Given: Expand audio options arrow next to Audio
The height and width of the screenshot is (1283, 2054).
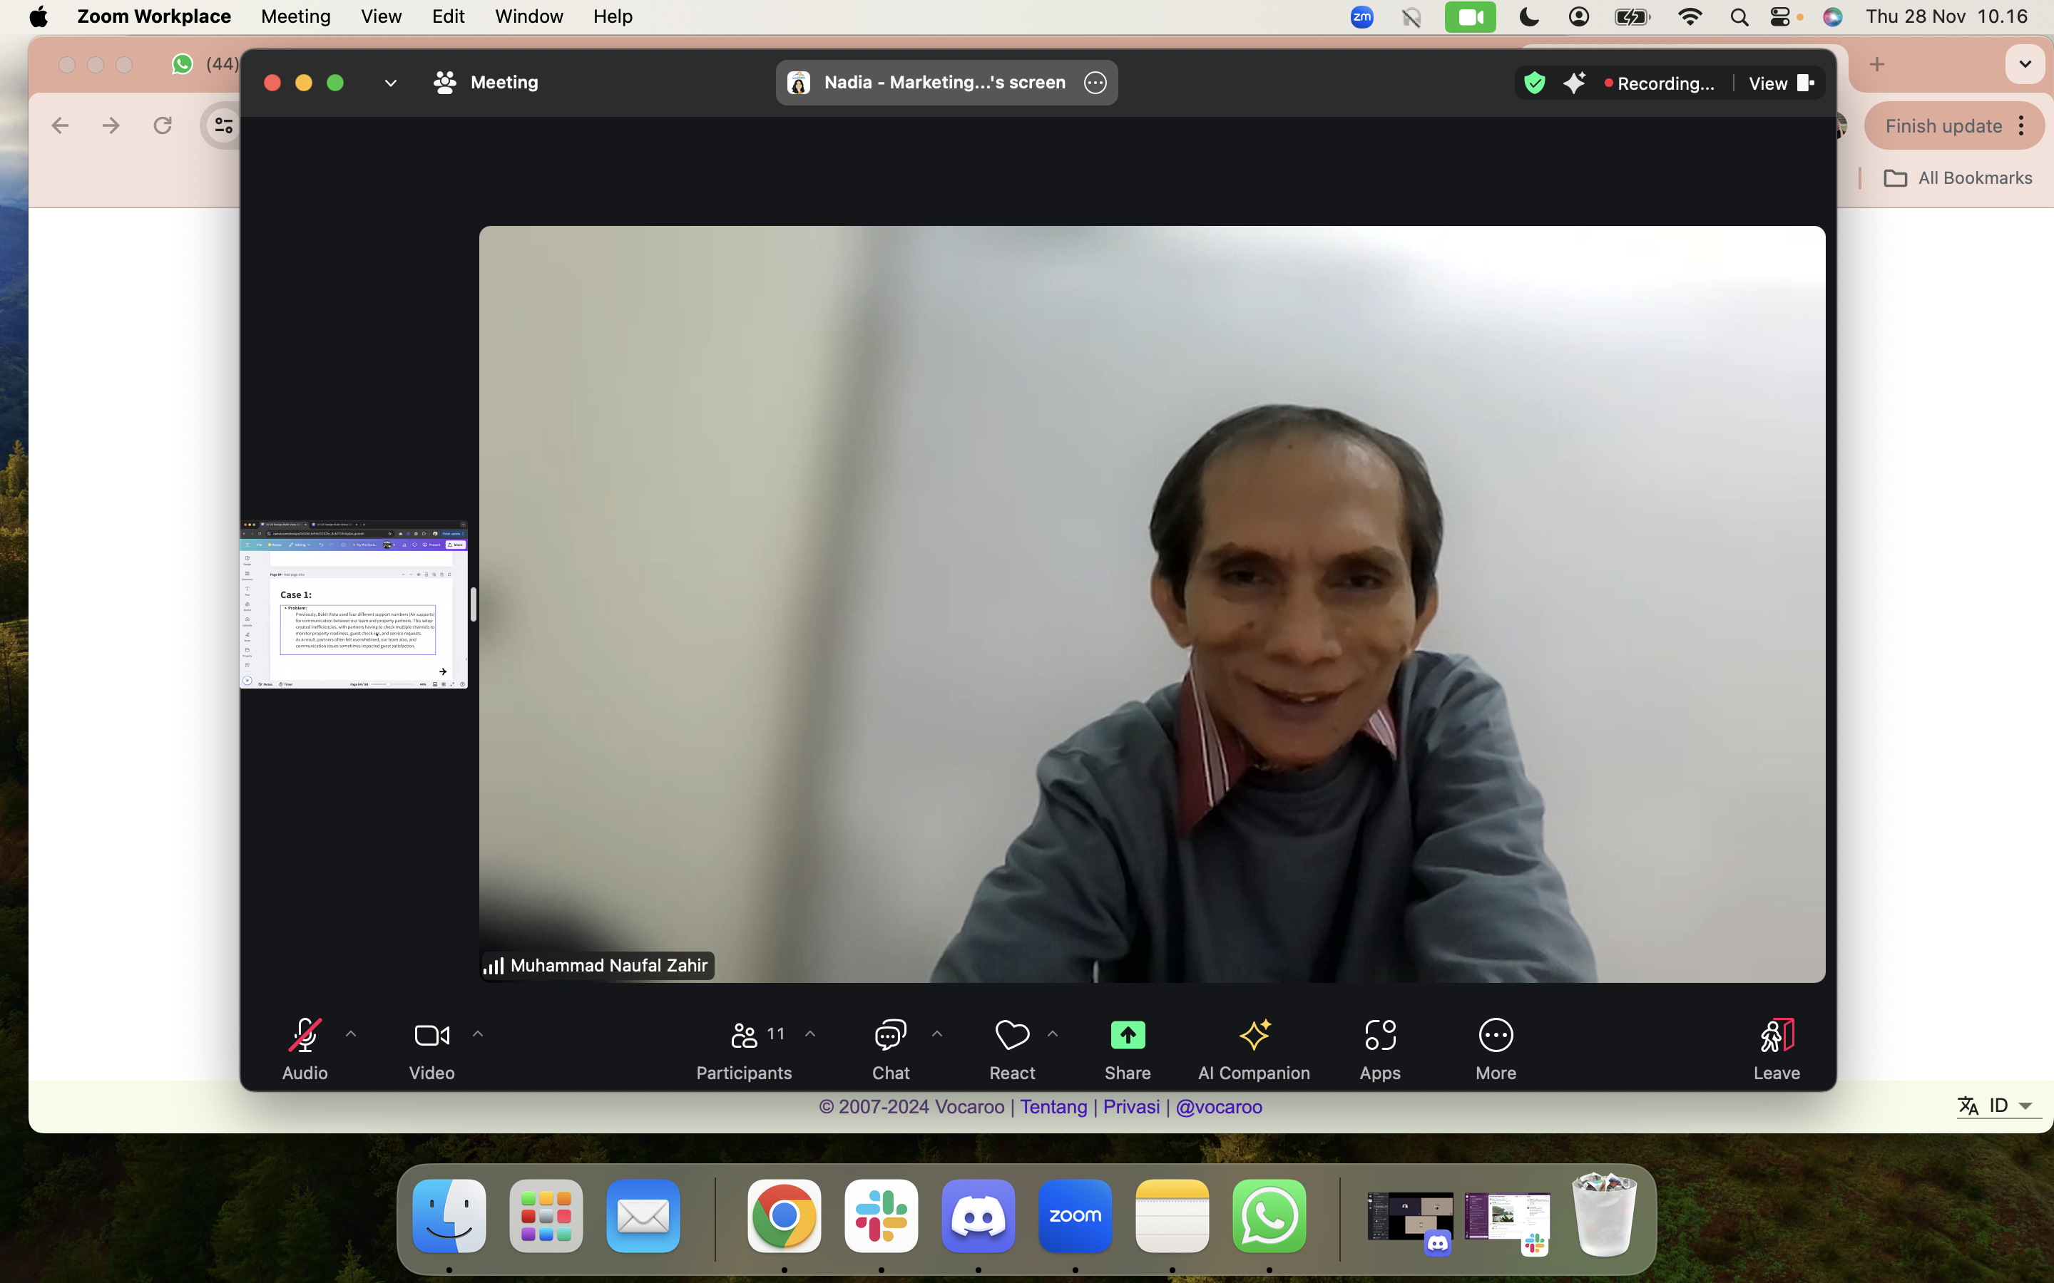Looking at the screenshot, I should pos(351,1034).
